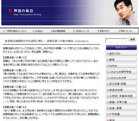Open the 教育 category
The height and width of the screenshot is (121, 139).
(x=121, y=60)
